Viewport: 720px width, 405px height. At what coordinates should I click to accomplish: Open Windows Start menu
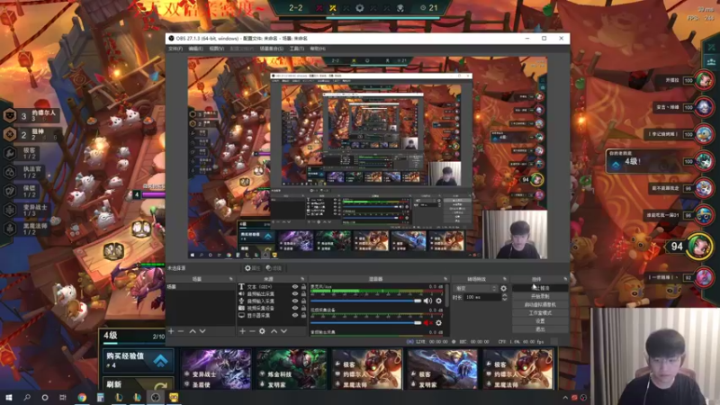click(8, 397)
